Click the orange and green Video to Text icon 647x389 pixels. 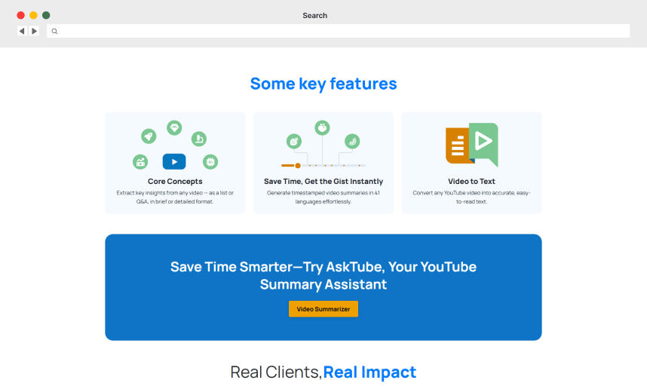tap(471, 144)
